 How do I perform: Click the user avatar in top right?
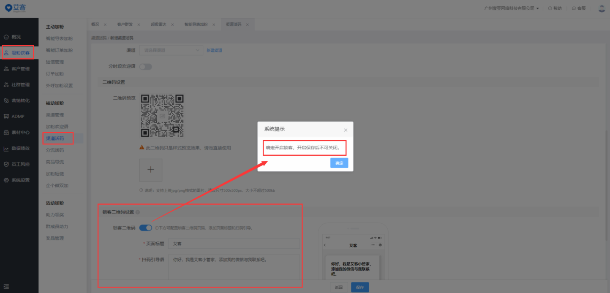[602, 8]
